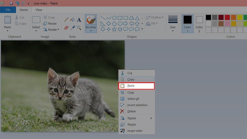247x139 pixels.
Task: Click Invert selection in context menu
Action: 137,105
